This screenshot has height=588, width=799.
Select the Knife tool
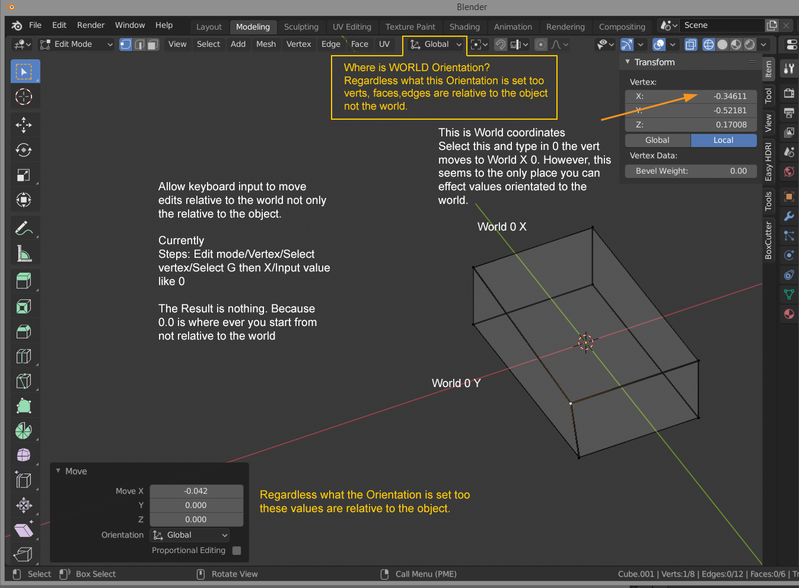click(24, 381)
